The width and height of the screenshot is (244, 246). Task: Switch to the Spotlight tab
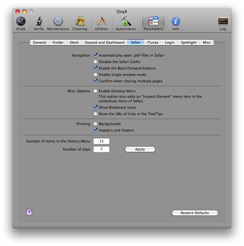pyautogui.click(x=189, y=42)
